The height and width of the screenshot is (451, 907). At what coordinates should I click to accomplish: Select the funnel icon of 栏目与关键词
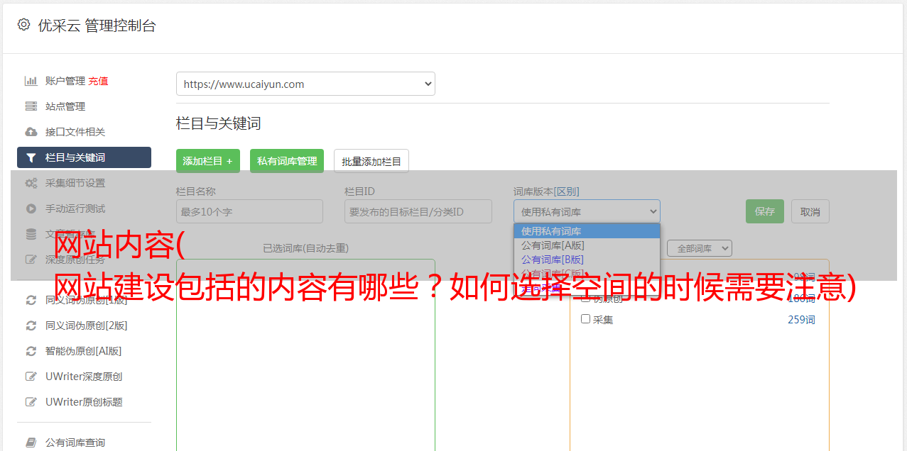click(31, 157)
